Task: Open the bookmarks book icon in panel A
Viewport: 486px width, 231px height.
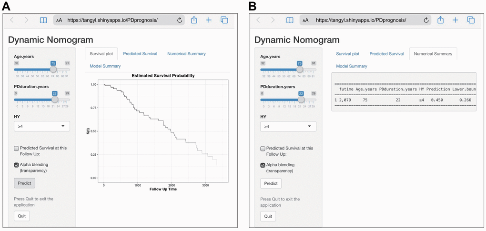Action: (x=43, y=20)
